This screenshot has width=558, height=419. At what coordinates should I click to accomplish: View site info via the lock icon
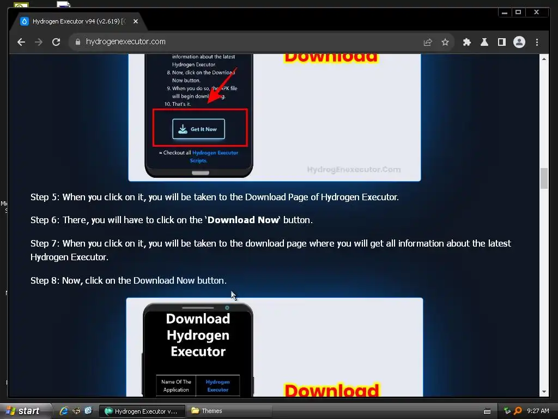(78, 42)
